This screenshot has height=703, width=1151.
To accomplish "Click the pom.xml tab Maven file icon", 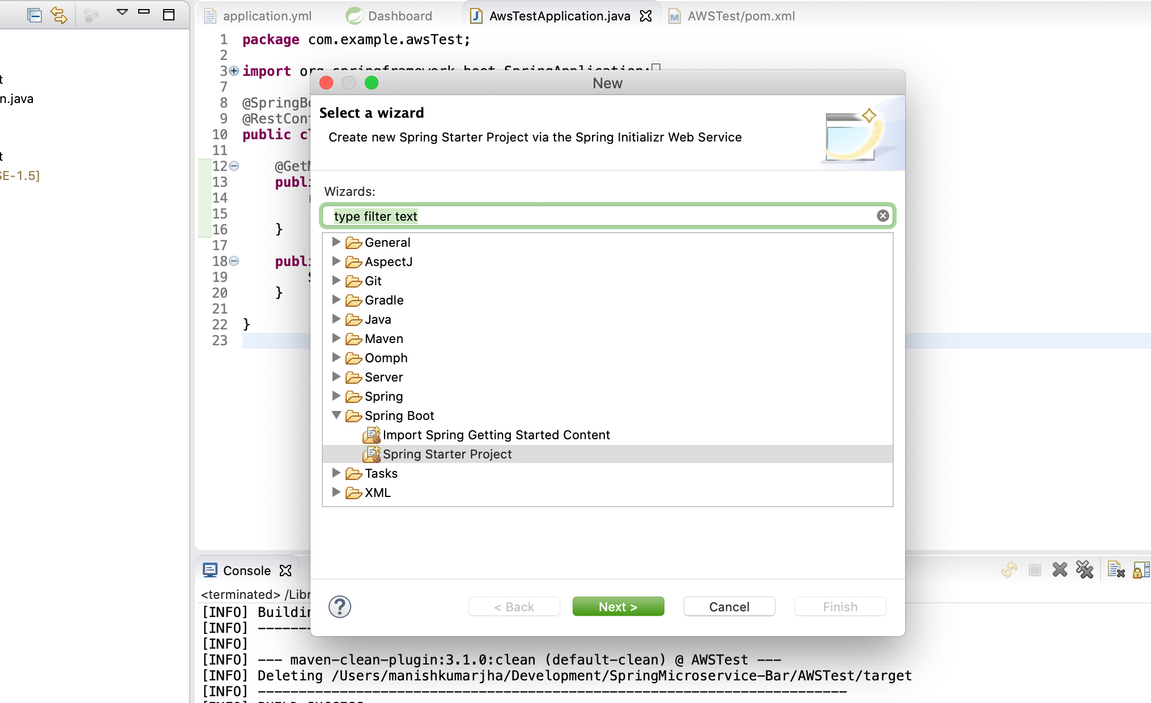I will click(x=675, y=16).
